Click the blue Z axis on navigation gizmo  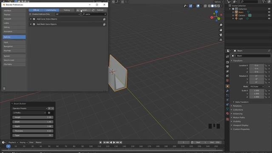[216, 11]
